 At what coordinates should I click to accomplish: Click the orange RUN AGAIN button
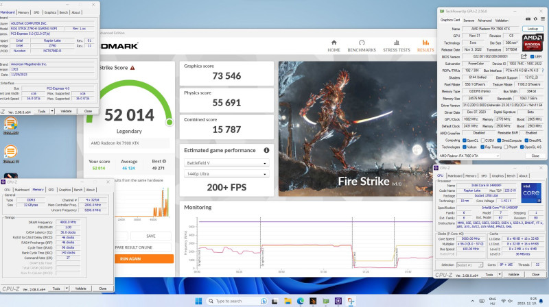coord(144,259)
